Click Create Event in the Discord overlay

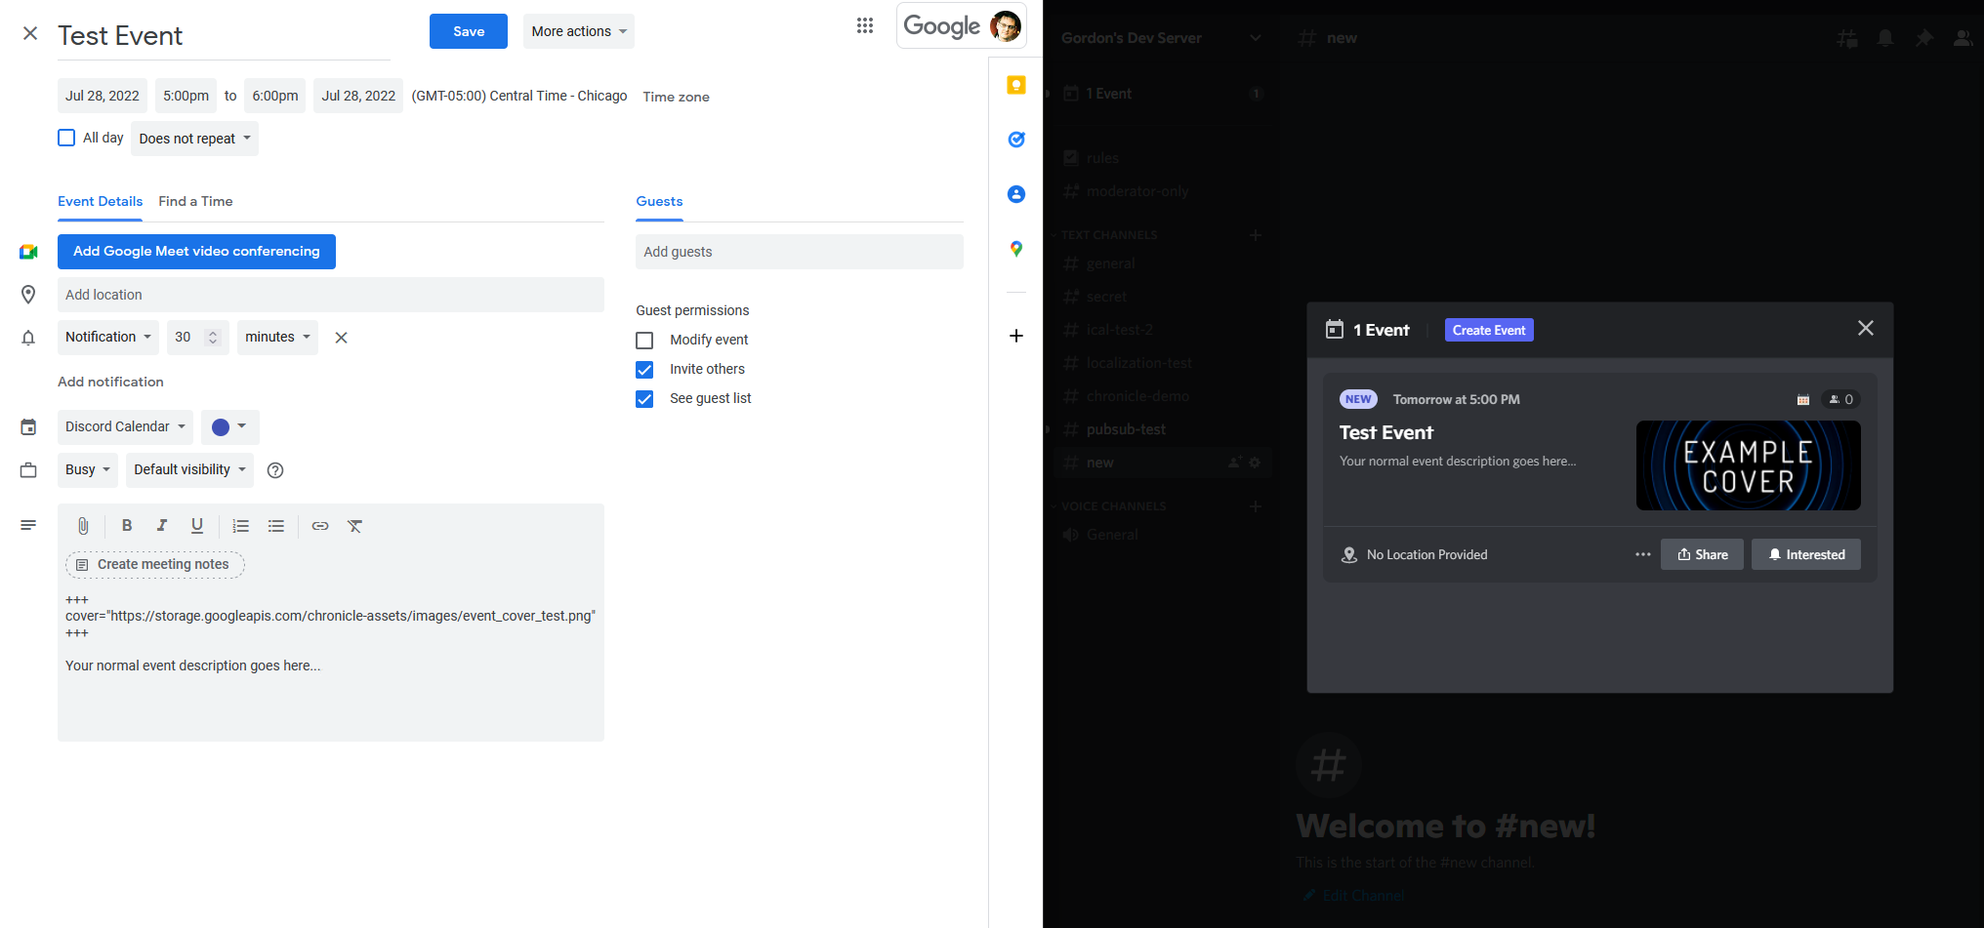[x=1488, y=330]
